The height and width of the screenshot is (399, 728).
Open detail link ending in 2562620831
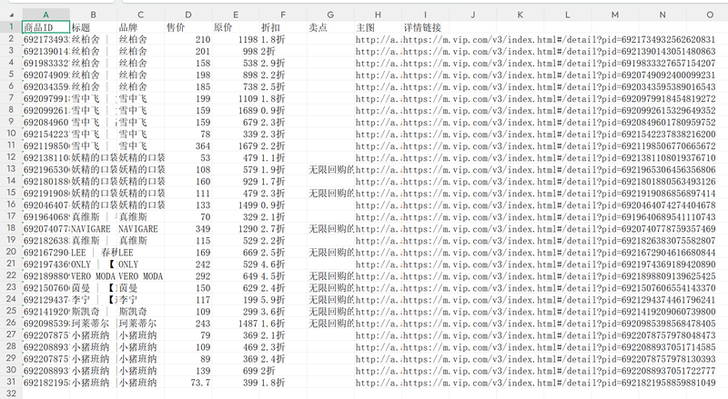click(559, 39)
